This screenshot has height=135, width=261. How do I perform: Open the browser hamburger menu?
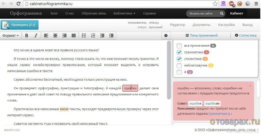256,4
